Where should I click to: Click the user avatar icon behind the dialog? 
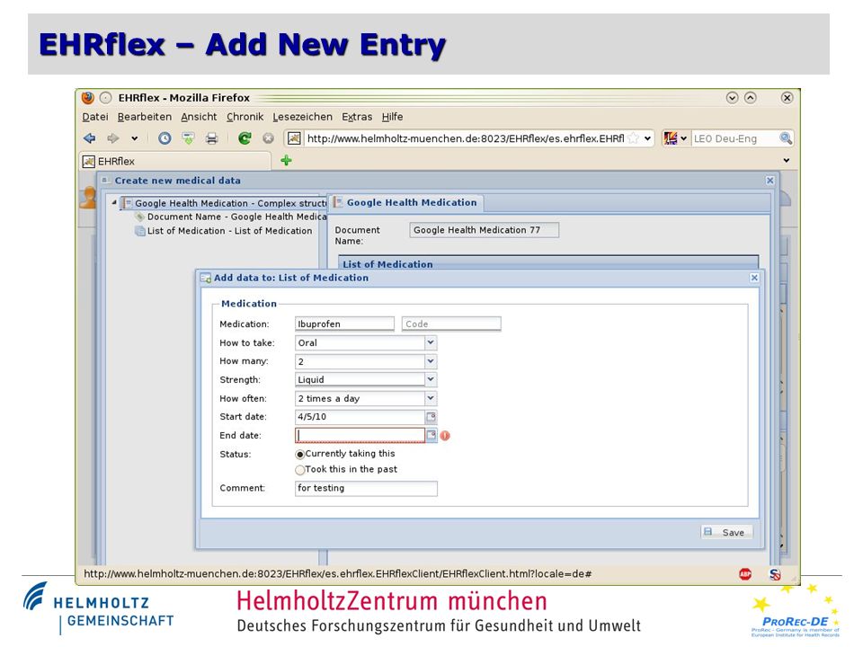pyautogui.click(x=88, y=198)
